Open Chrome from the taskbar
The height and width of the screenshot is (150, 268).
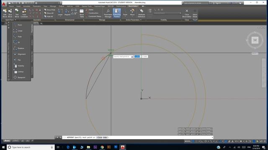point(102,147)
